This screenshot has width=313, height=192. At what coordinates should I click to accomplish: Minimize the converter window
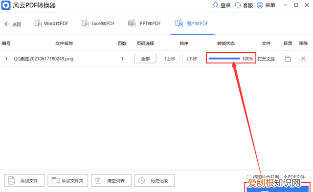pyautogui.click(x=286, y=5)
